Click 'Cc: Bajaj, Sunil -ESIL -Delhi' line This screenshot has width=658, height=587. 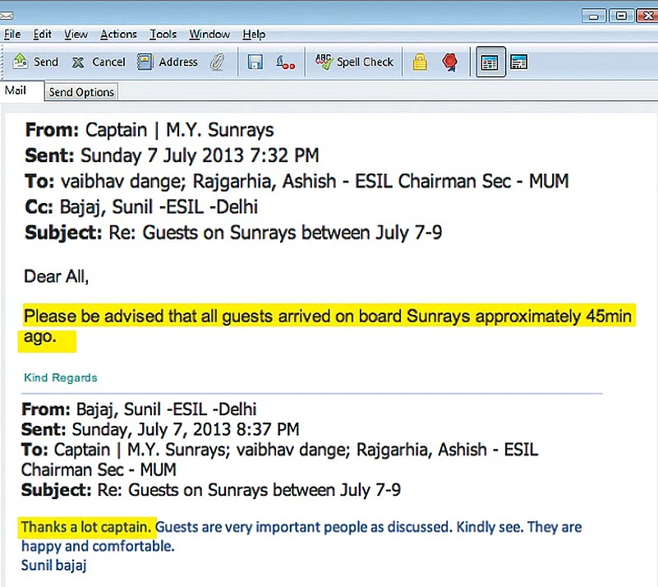(x=141, y=207)
